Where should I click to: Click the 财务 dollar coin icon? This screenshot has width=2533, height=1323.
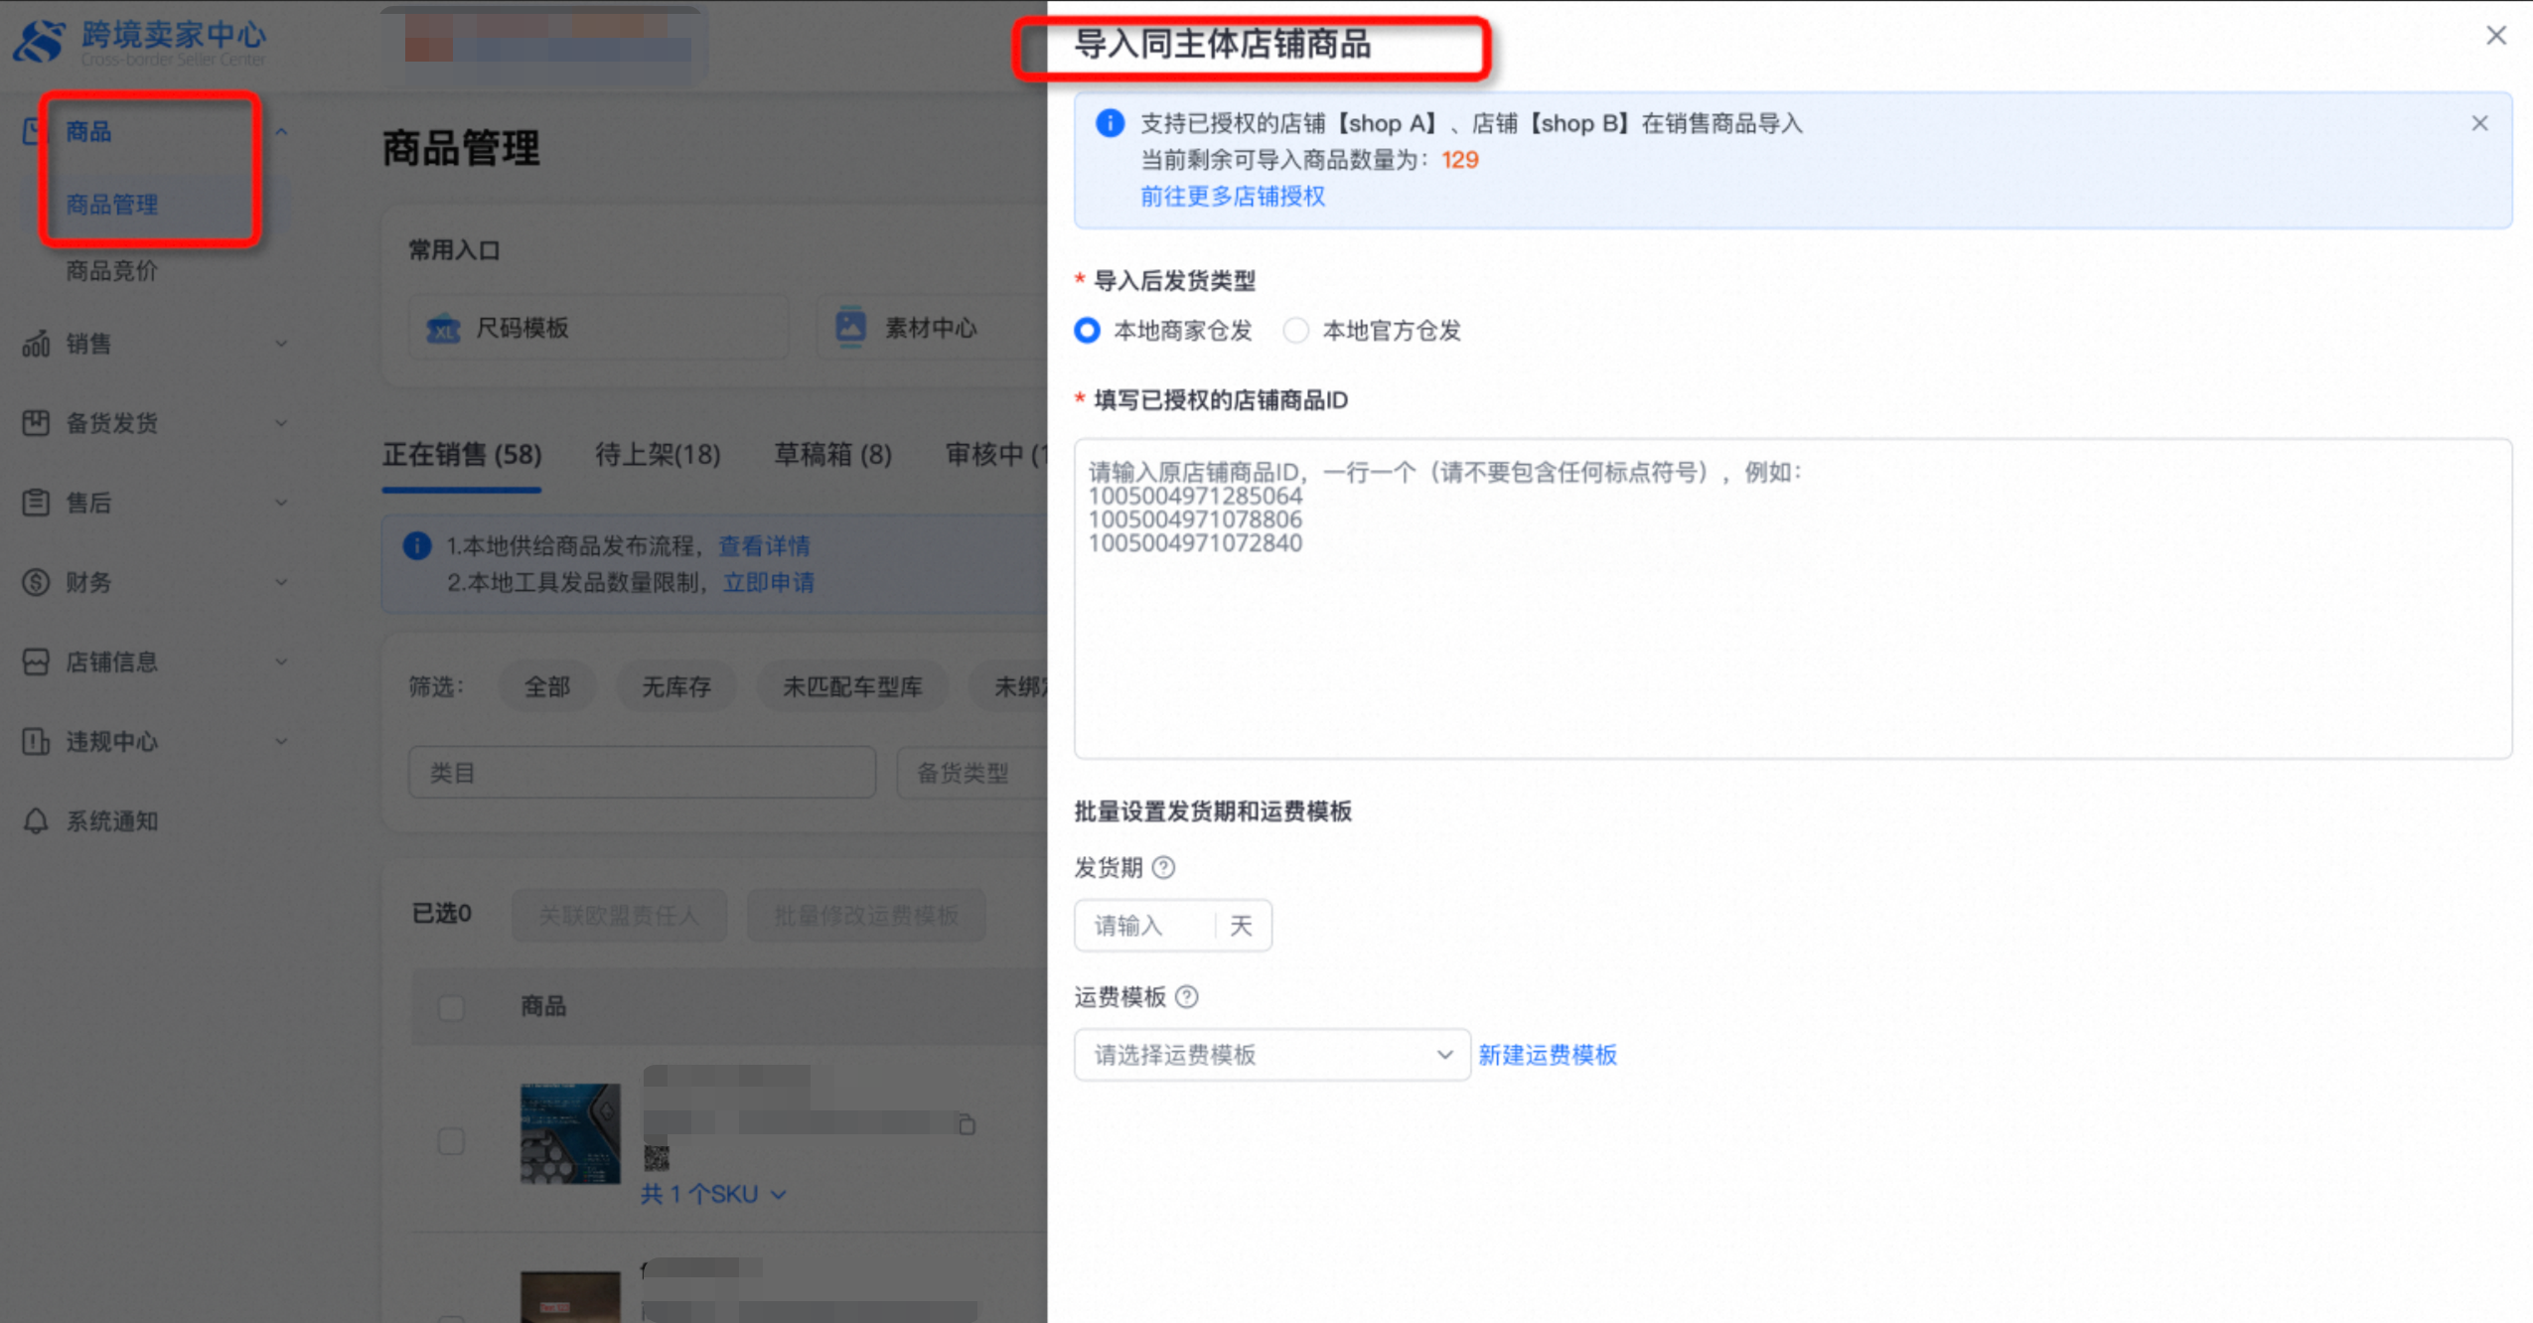(36, 582)
